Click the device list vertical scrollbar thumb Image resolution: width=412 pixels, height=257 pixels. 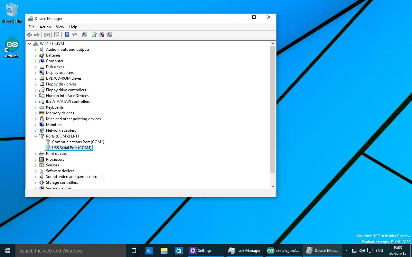273,110
